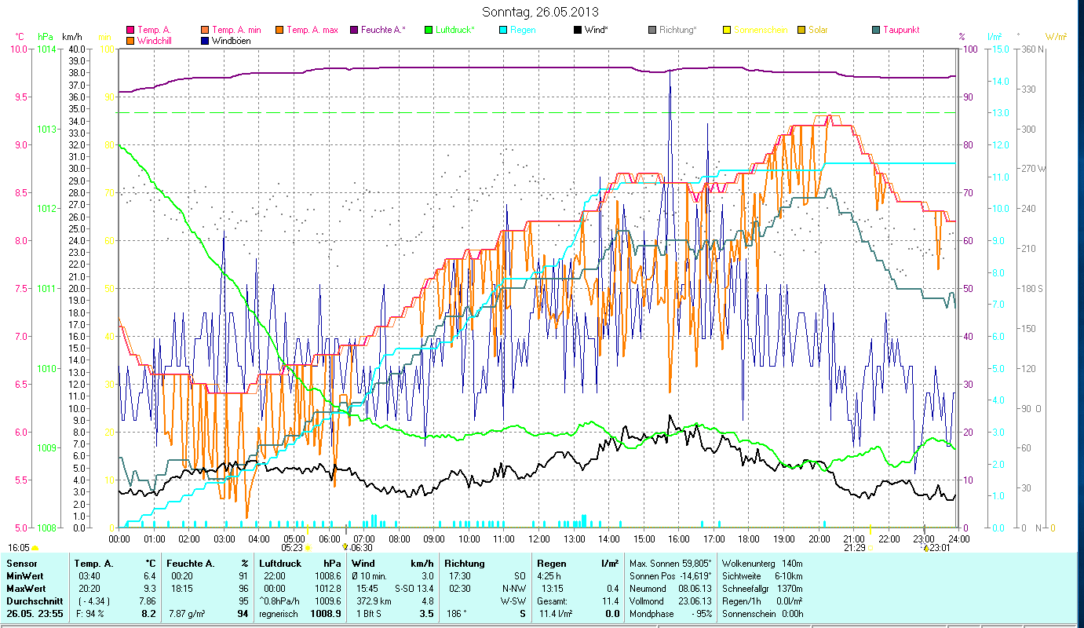
Task: Click the sunrise icon next to 05:23
Action: pyautogui.click(x=308, y=548)
